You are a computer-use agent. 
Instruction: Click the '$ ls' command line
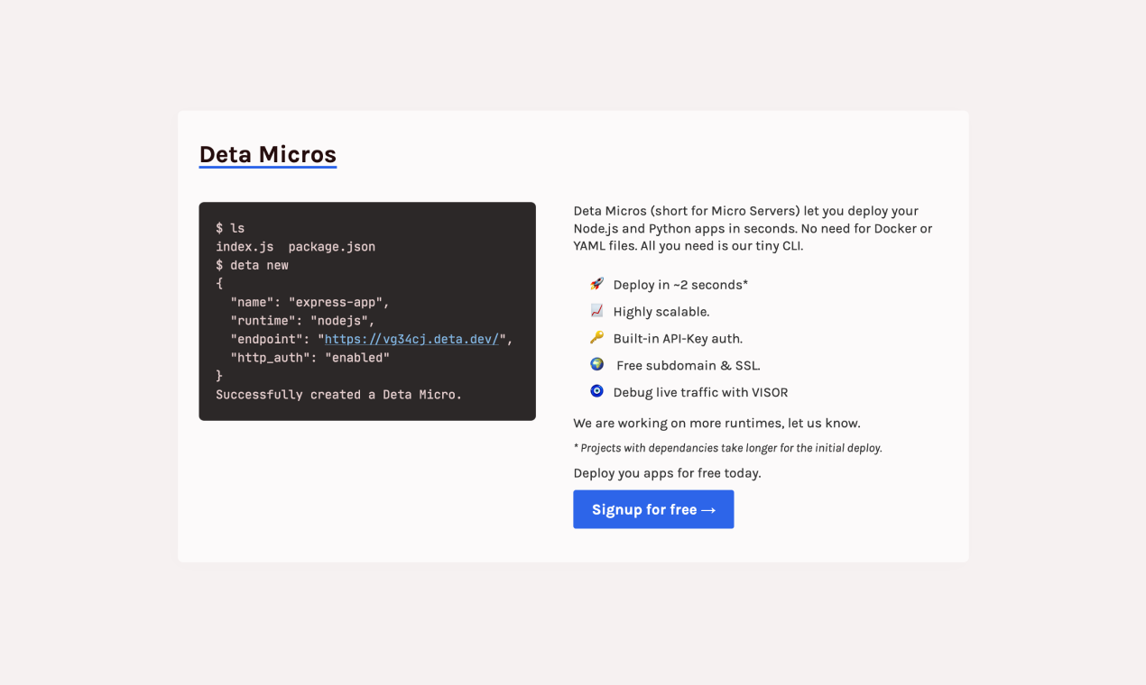230,228
